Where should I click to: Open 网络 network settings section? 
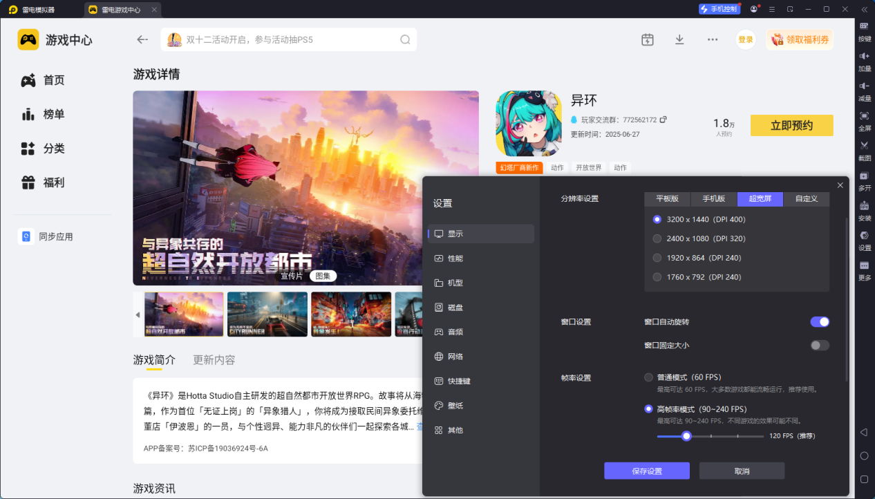481,357
